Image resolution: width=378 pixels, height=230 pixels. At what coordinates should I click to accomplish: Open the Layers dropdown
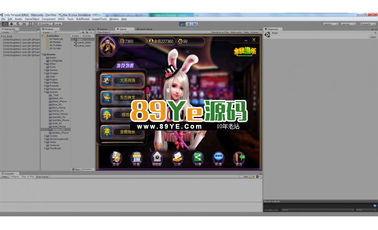coord(330,24)
